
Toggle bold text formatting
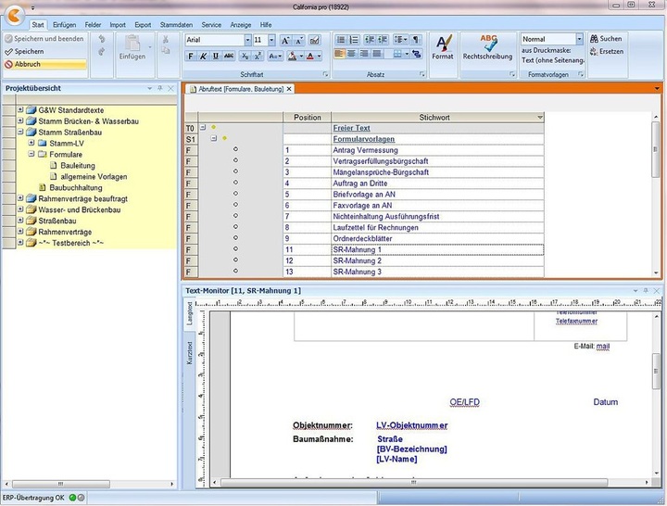point(191,56)
